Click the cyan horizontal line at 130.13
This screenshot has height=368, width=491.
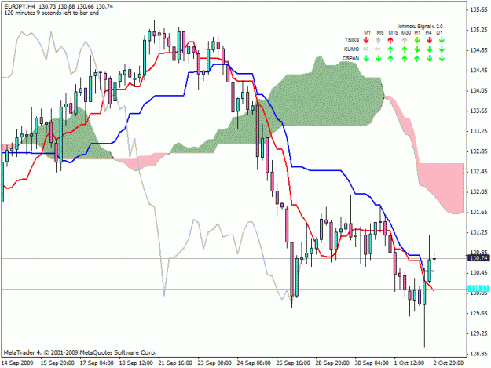tap(233, 290)
